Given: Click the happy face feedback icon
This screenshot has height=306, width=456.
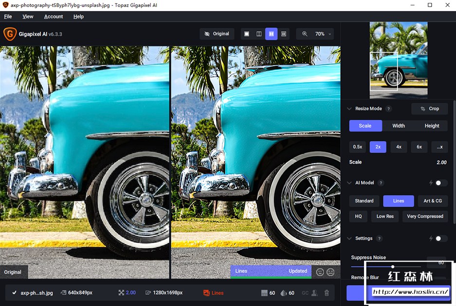Looking at the screenshot, I should coord(320,272).
